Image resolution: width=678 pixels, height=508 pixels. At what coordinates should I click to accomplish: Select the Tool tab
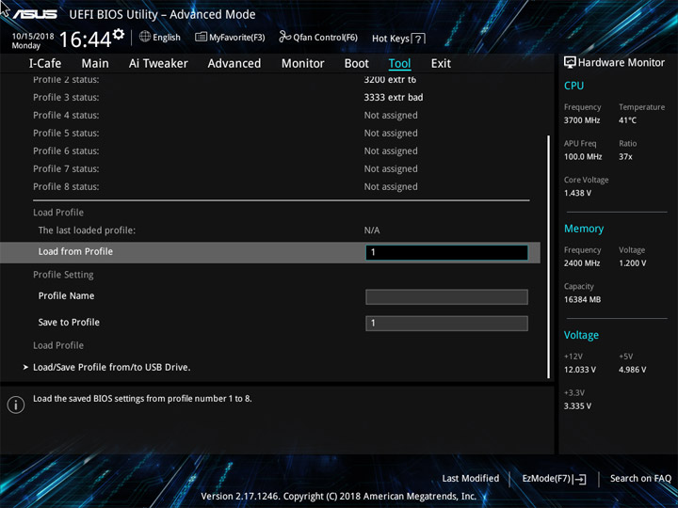click(x=399, y=64)
